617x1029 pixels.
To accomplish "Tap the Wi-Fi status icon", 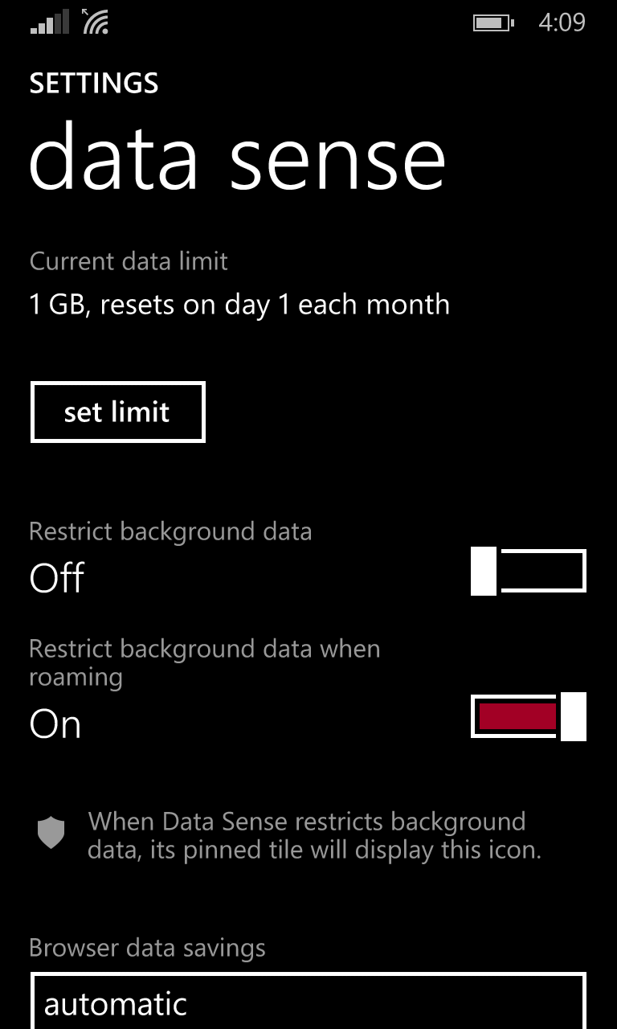I will click(97, 23).
